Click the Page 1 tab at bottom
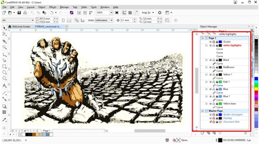This screenshot has width=259, height=145. (46, 131)
